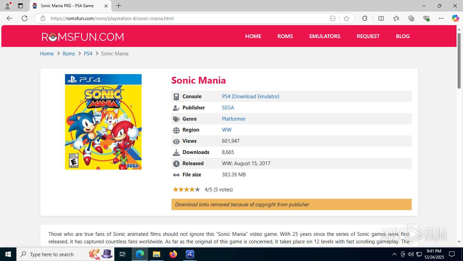Open PS4 (Download Emulator) link
This screenshot has width=463, height=261.
[251, 97]
